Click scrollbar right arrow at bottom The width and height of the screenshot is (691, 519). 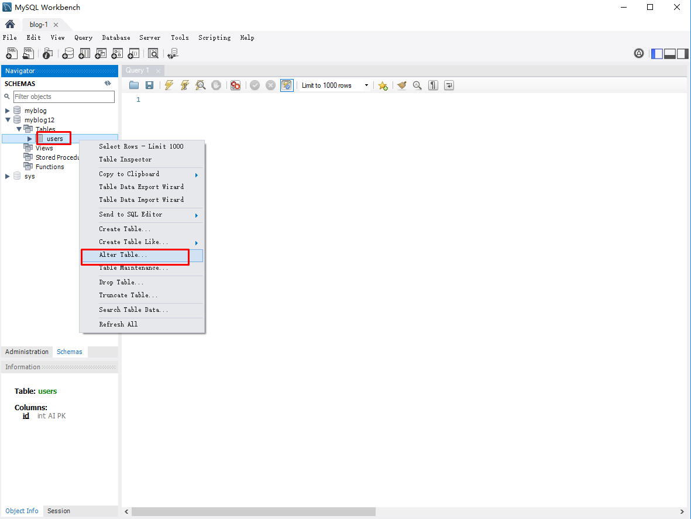pos(682,511)
